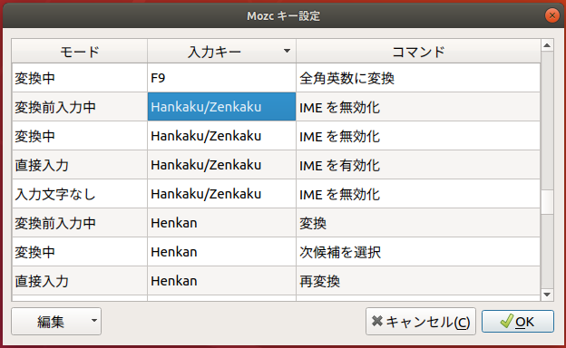Screen dimensions: 566x348
Task: Click the scrollbar down arrow
Action: (547, 295)
